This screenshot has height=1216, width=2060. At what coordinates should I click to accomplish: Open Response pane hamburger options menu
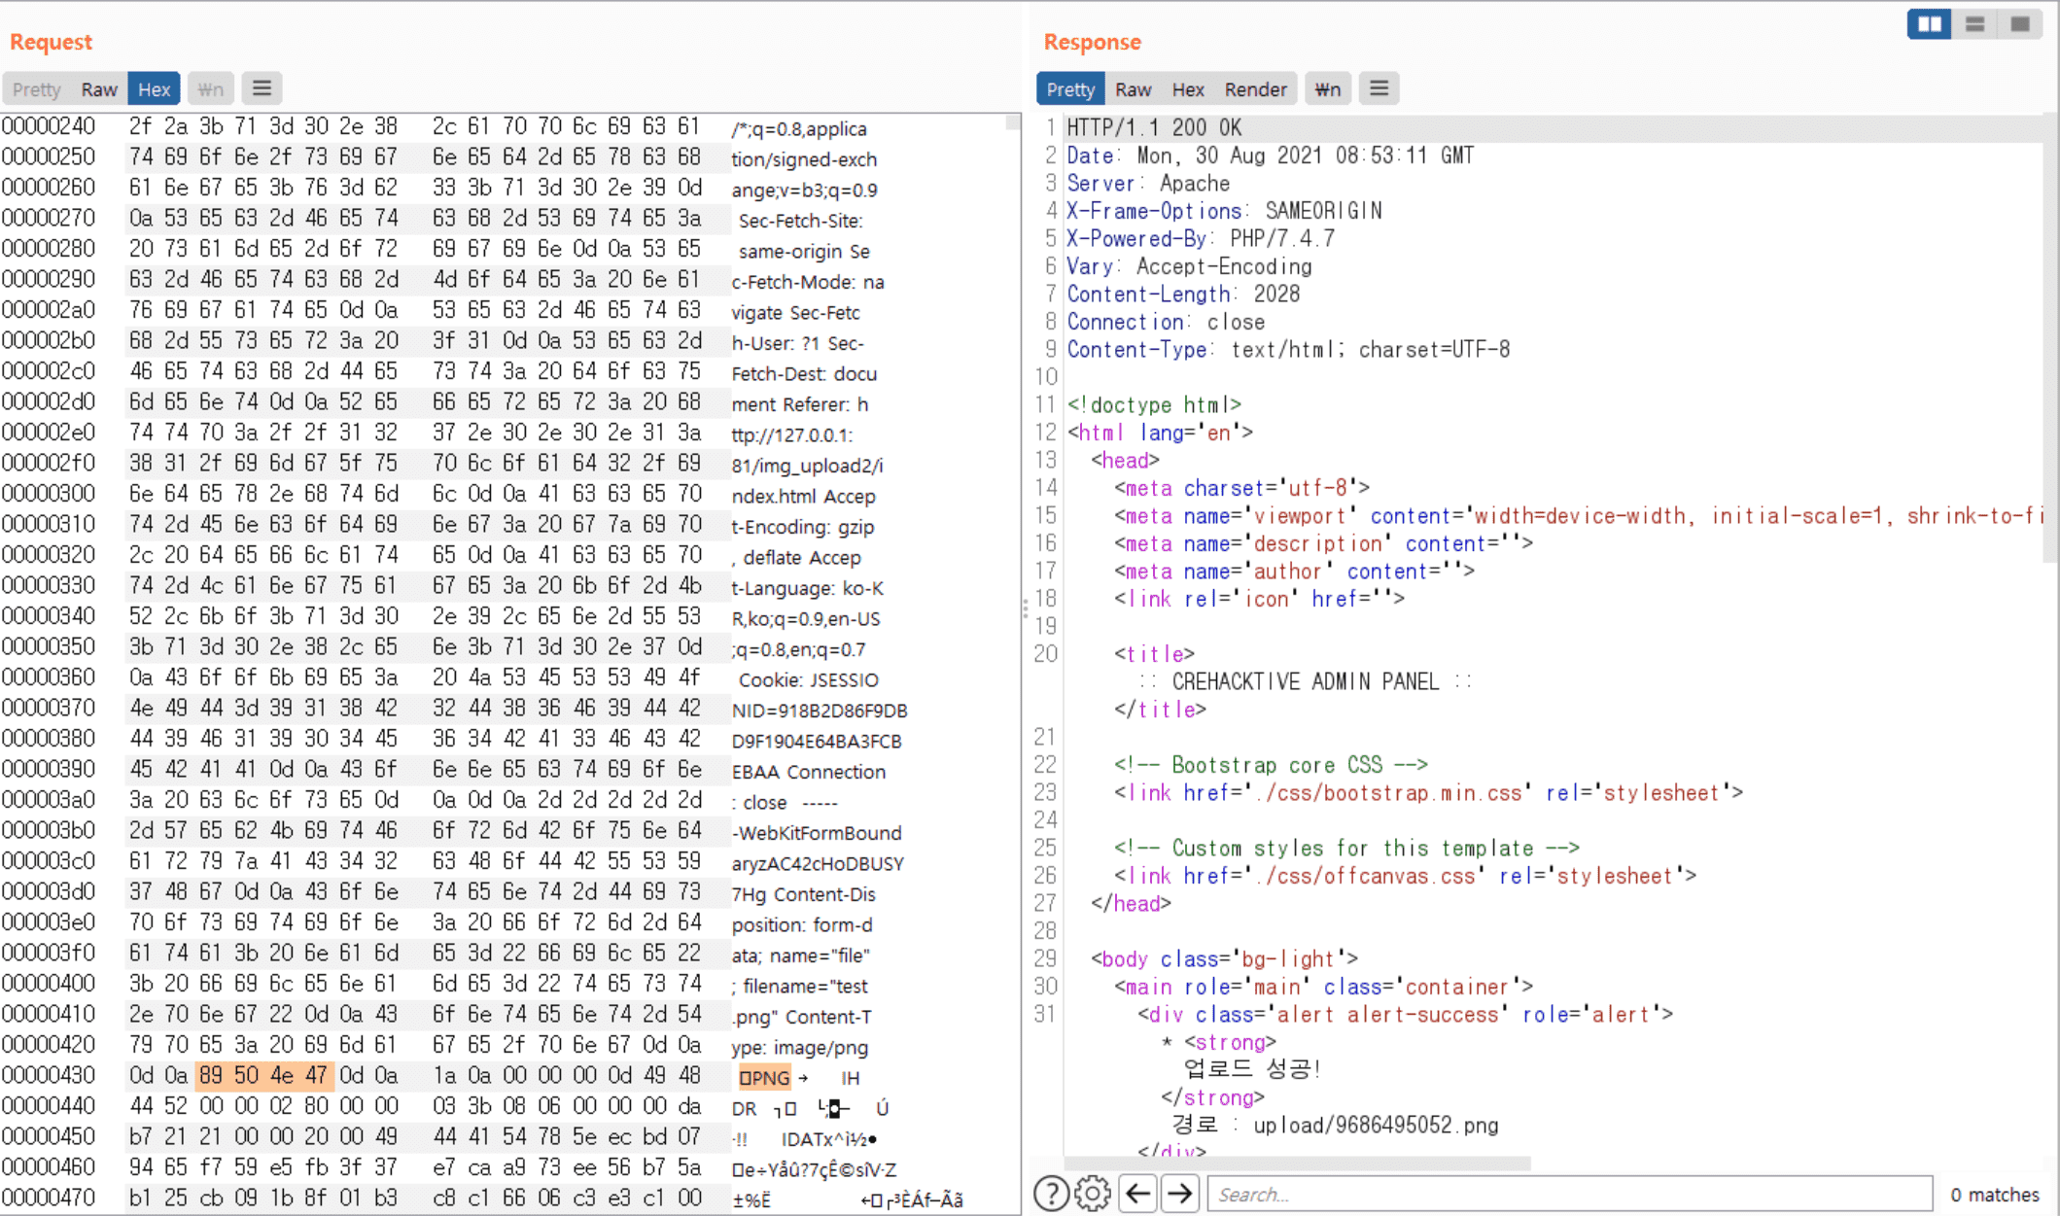(1379, 88)
